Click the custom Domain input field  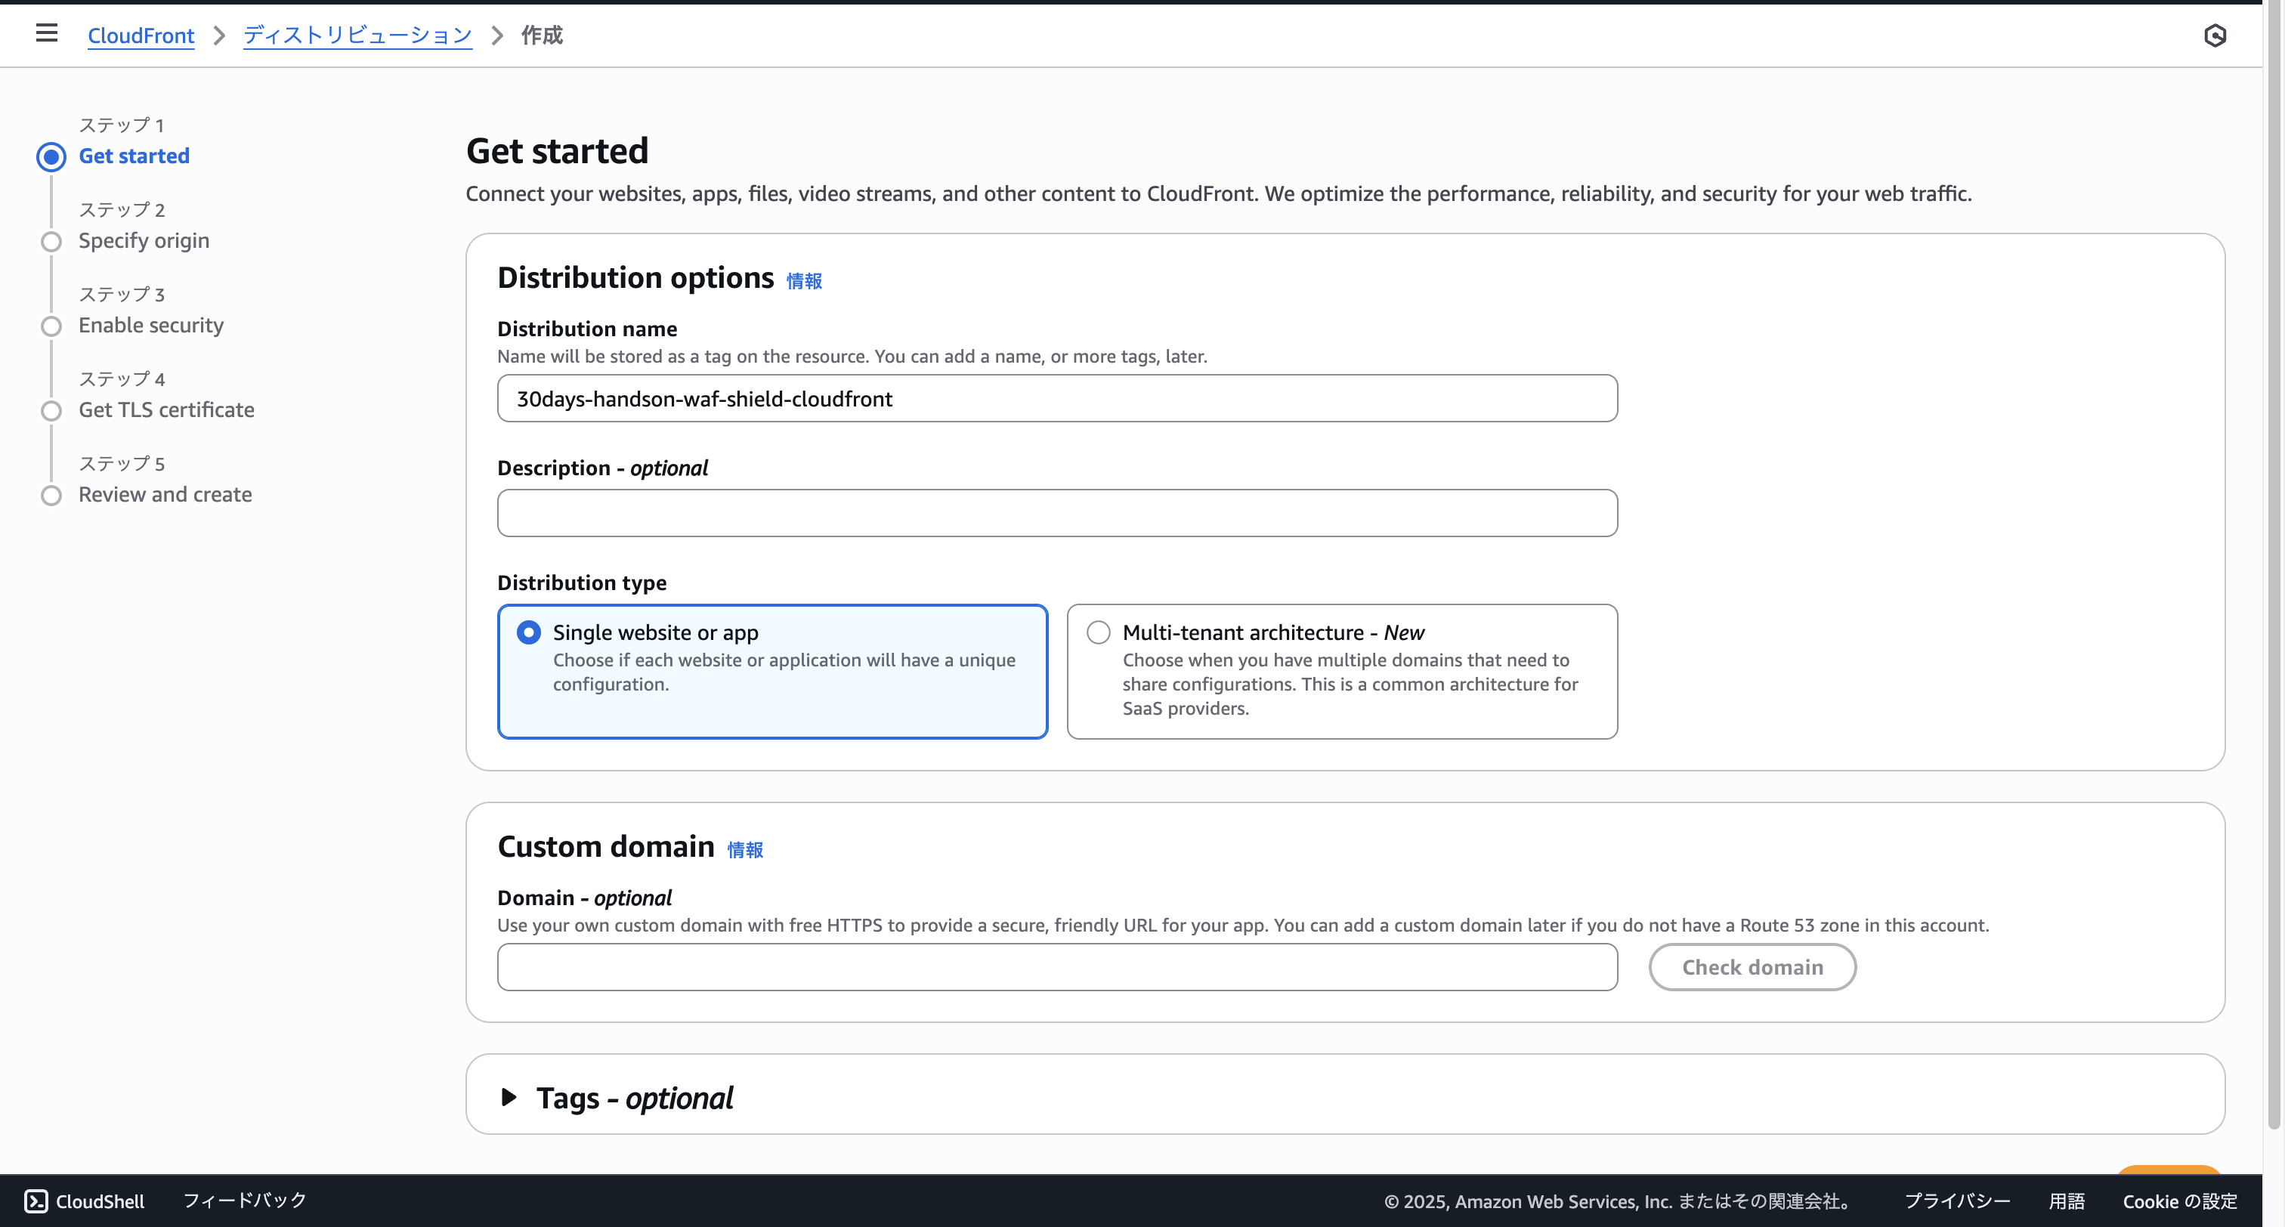point(1056,967)
